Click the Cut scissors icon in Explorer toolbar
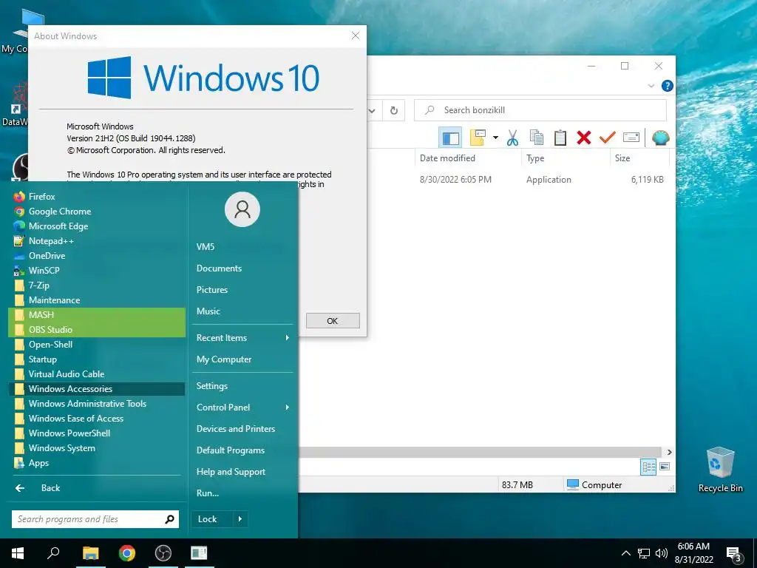 tap(512, 138)
